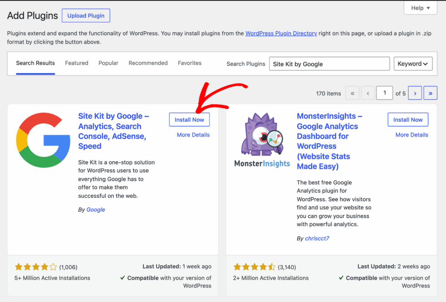Open the Recommended plugins tab

tap(148, 63)
